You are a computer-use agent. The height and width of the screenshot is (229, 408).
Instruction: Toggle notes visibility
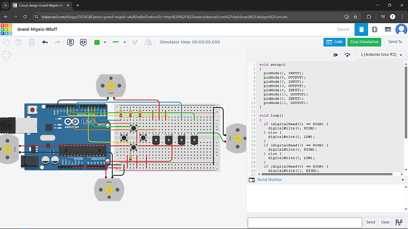tap(83, 42)
